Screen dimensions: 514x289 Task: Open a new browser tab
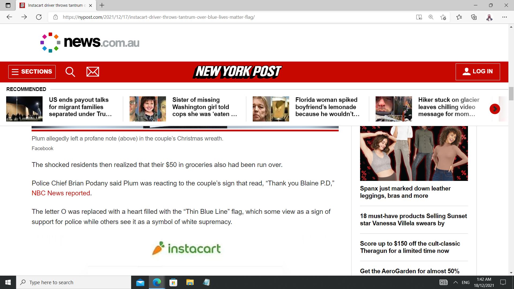coord(102,5)
